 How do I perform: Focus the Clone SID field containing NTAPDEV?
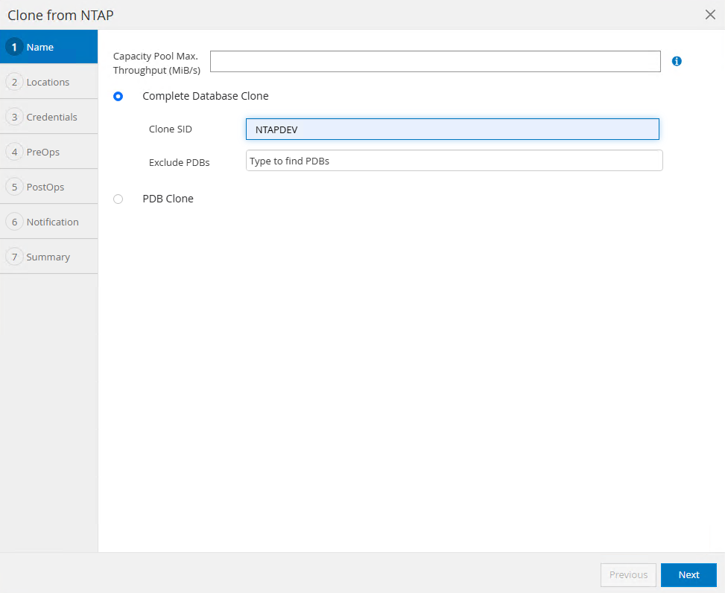(x=452, y=129)
